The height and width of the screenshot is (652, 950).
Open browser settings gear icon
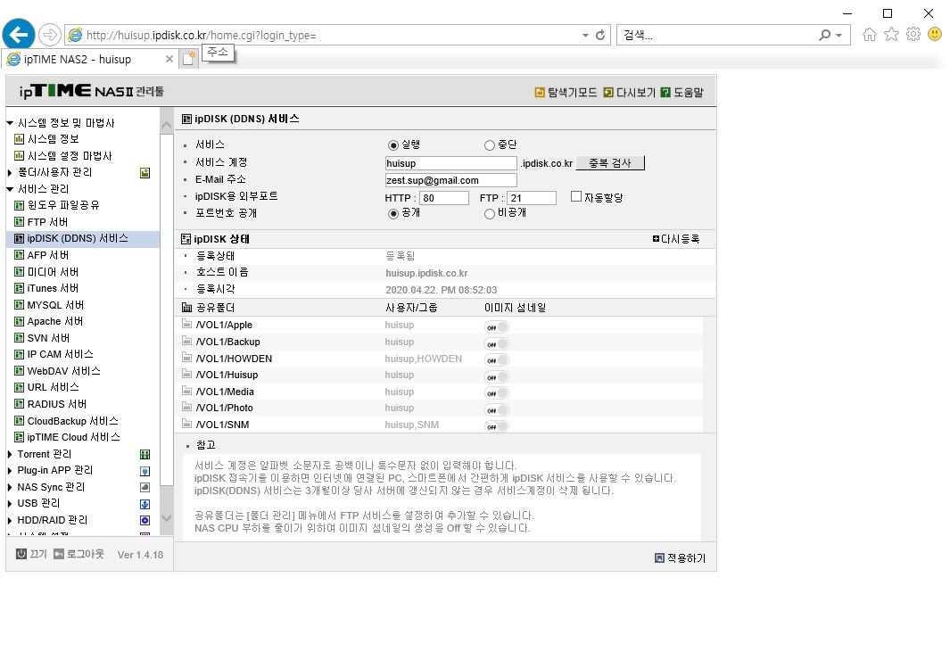pos(913,35)
